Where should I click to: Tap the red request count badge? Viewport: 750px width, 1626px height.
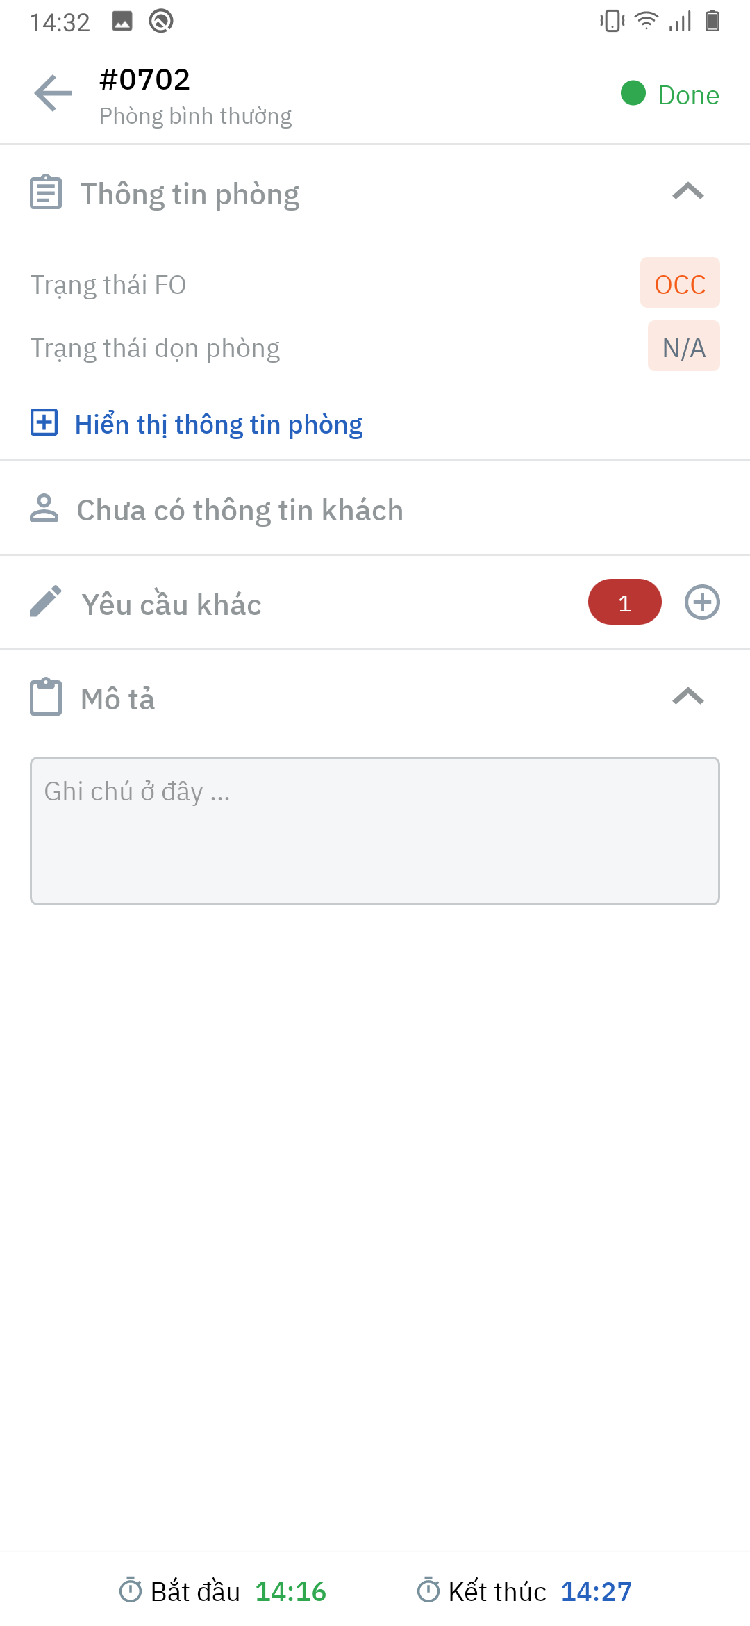pyautogui.click(x=624, y=602)
